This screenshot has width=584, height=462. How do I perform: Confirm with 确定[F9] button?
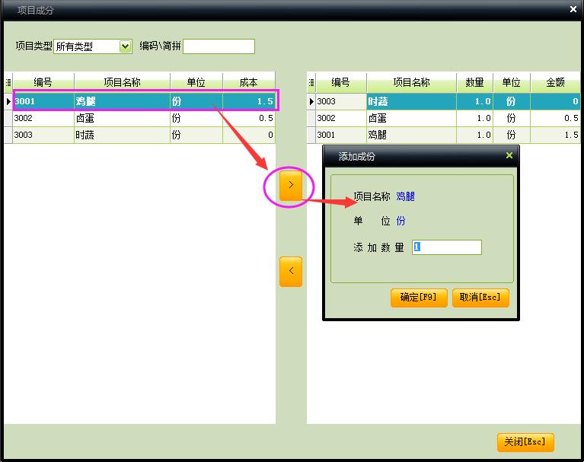(x=419, y=298)
